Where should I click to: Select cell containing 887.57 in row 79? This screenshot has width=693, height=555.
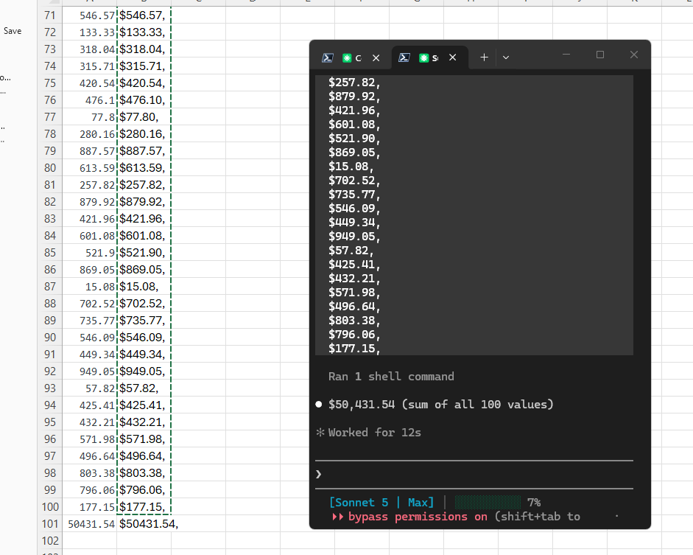click(89, 151)
